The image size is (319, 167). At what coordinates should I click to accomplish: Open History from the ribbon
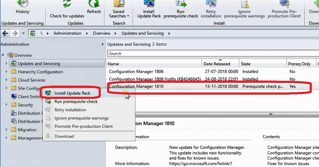coord(22,7)
